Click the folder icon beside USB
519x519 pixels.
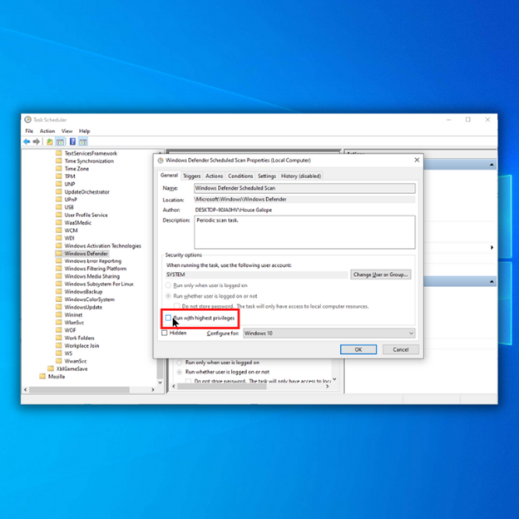pos(58,207)
